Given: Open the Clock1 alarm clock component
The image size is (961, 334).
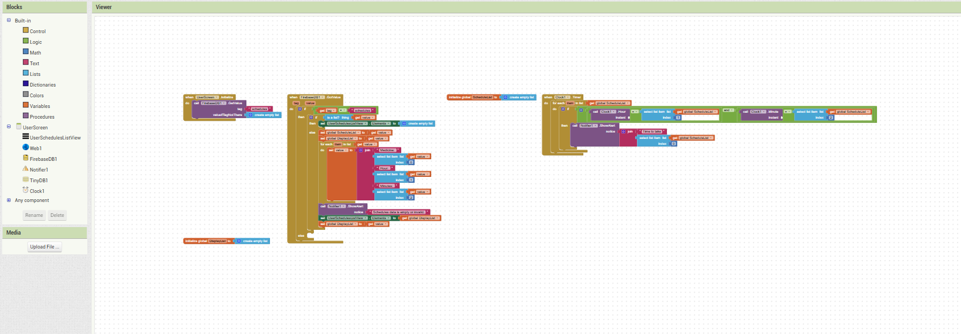Looking at the screenshot, I should coord(26,190).
